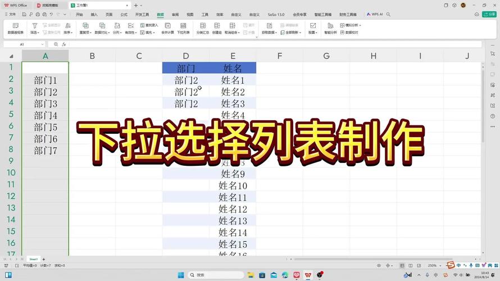Add a new sheet with plus button

point(44,259)
